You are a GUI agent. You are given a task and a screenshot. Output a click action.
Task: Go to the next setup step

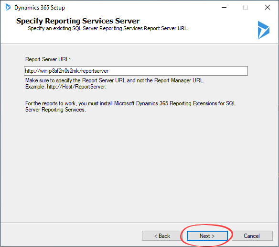(x=207, y=236)
